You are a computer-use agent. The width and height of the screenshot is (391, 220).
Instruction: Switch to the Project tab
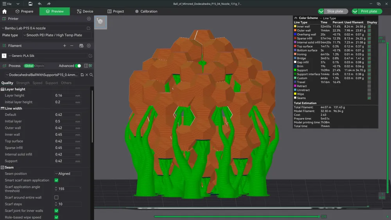116,11
